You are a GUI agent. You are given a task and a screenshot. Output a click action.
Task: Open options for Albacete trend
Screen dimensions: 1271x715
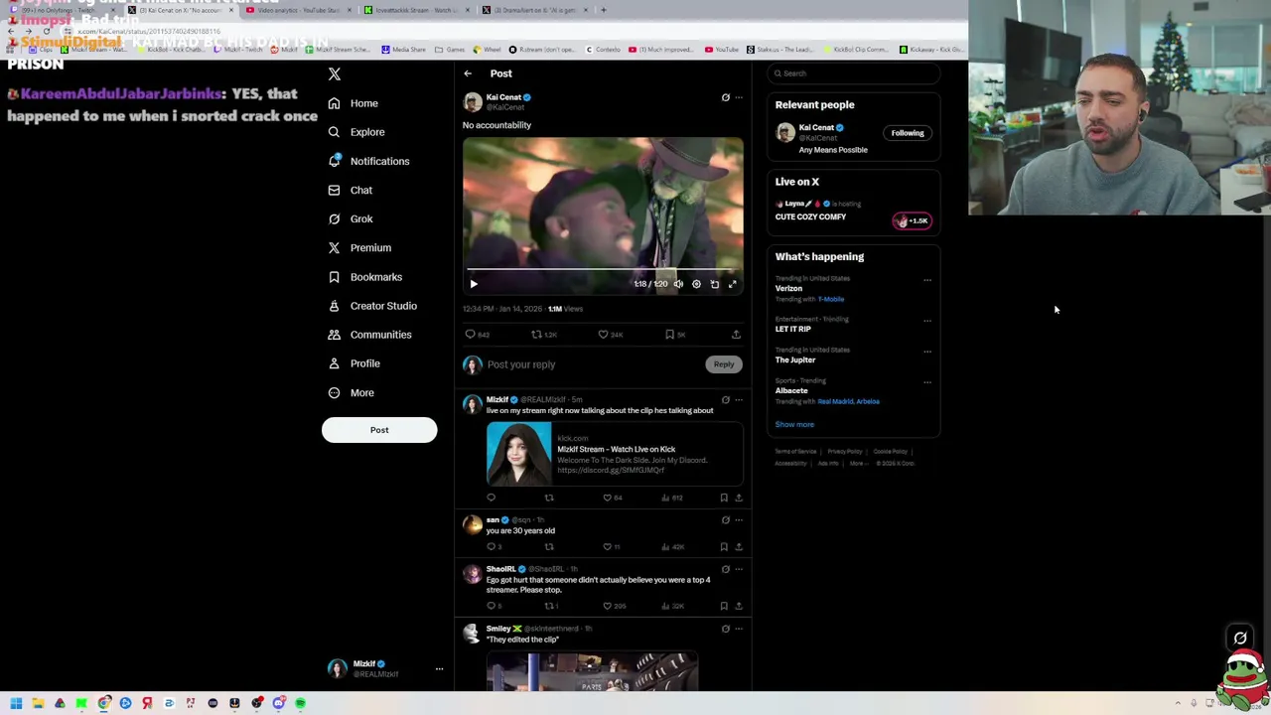tap(927, 382)
